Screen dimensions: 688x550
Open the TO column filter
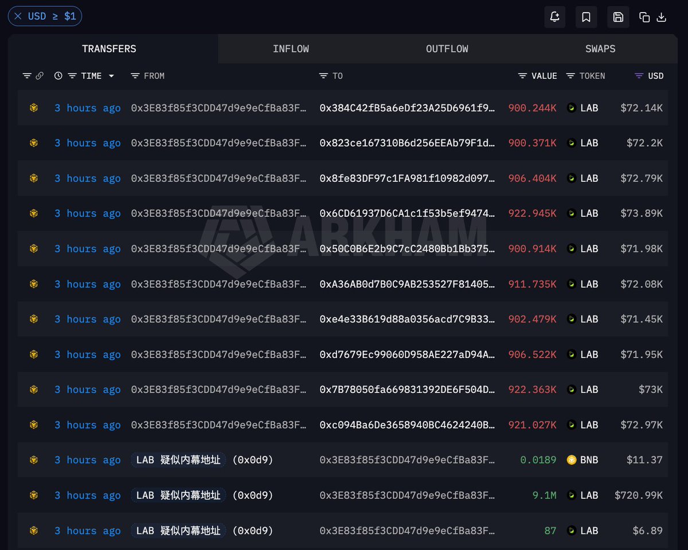pyautogui.click(x=323, y=76)
